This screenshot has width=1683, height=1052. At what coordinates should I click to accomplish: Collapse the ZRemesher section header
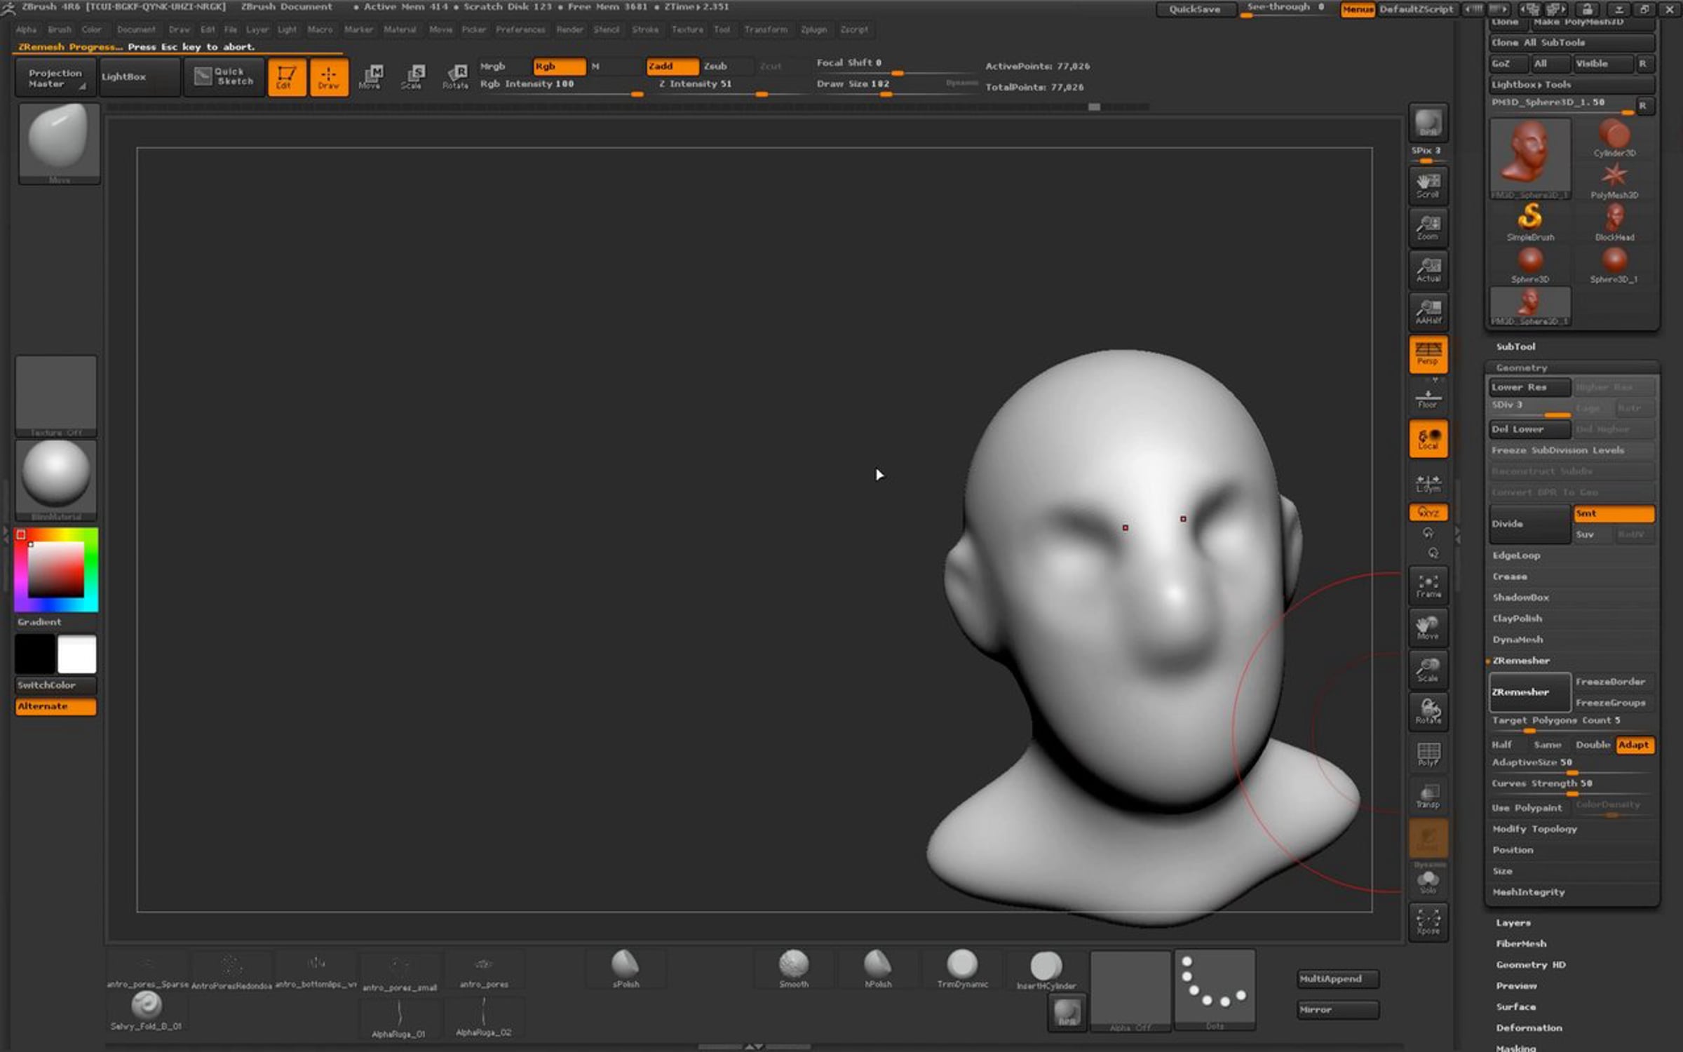1521,661
